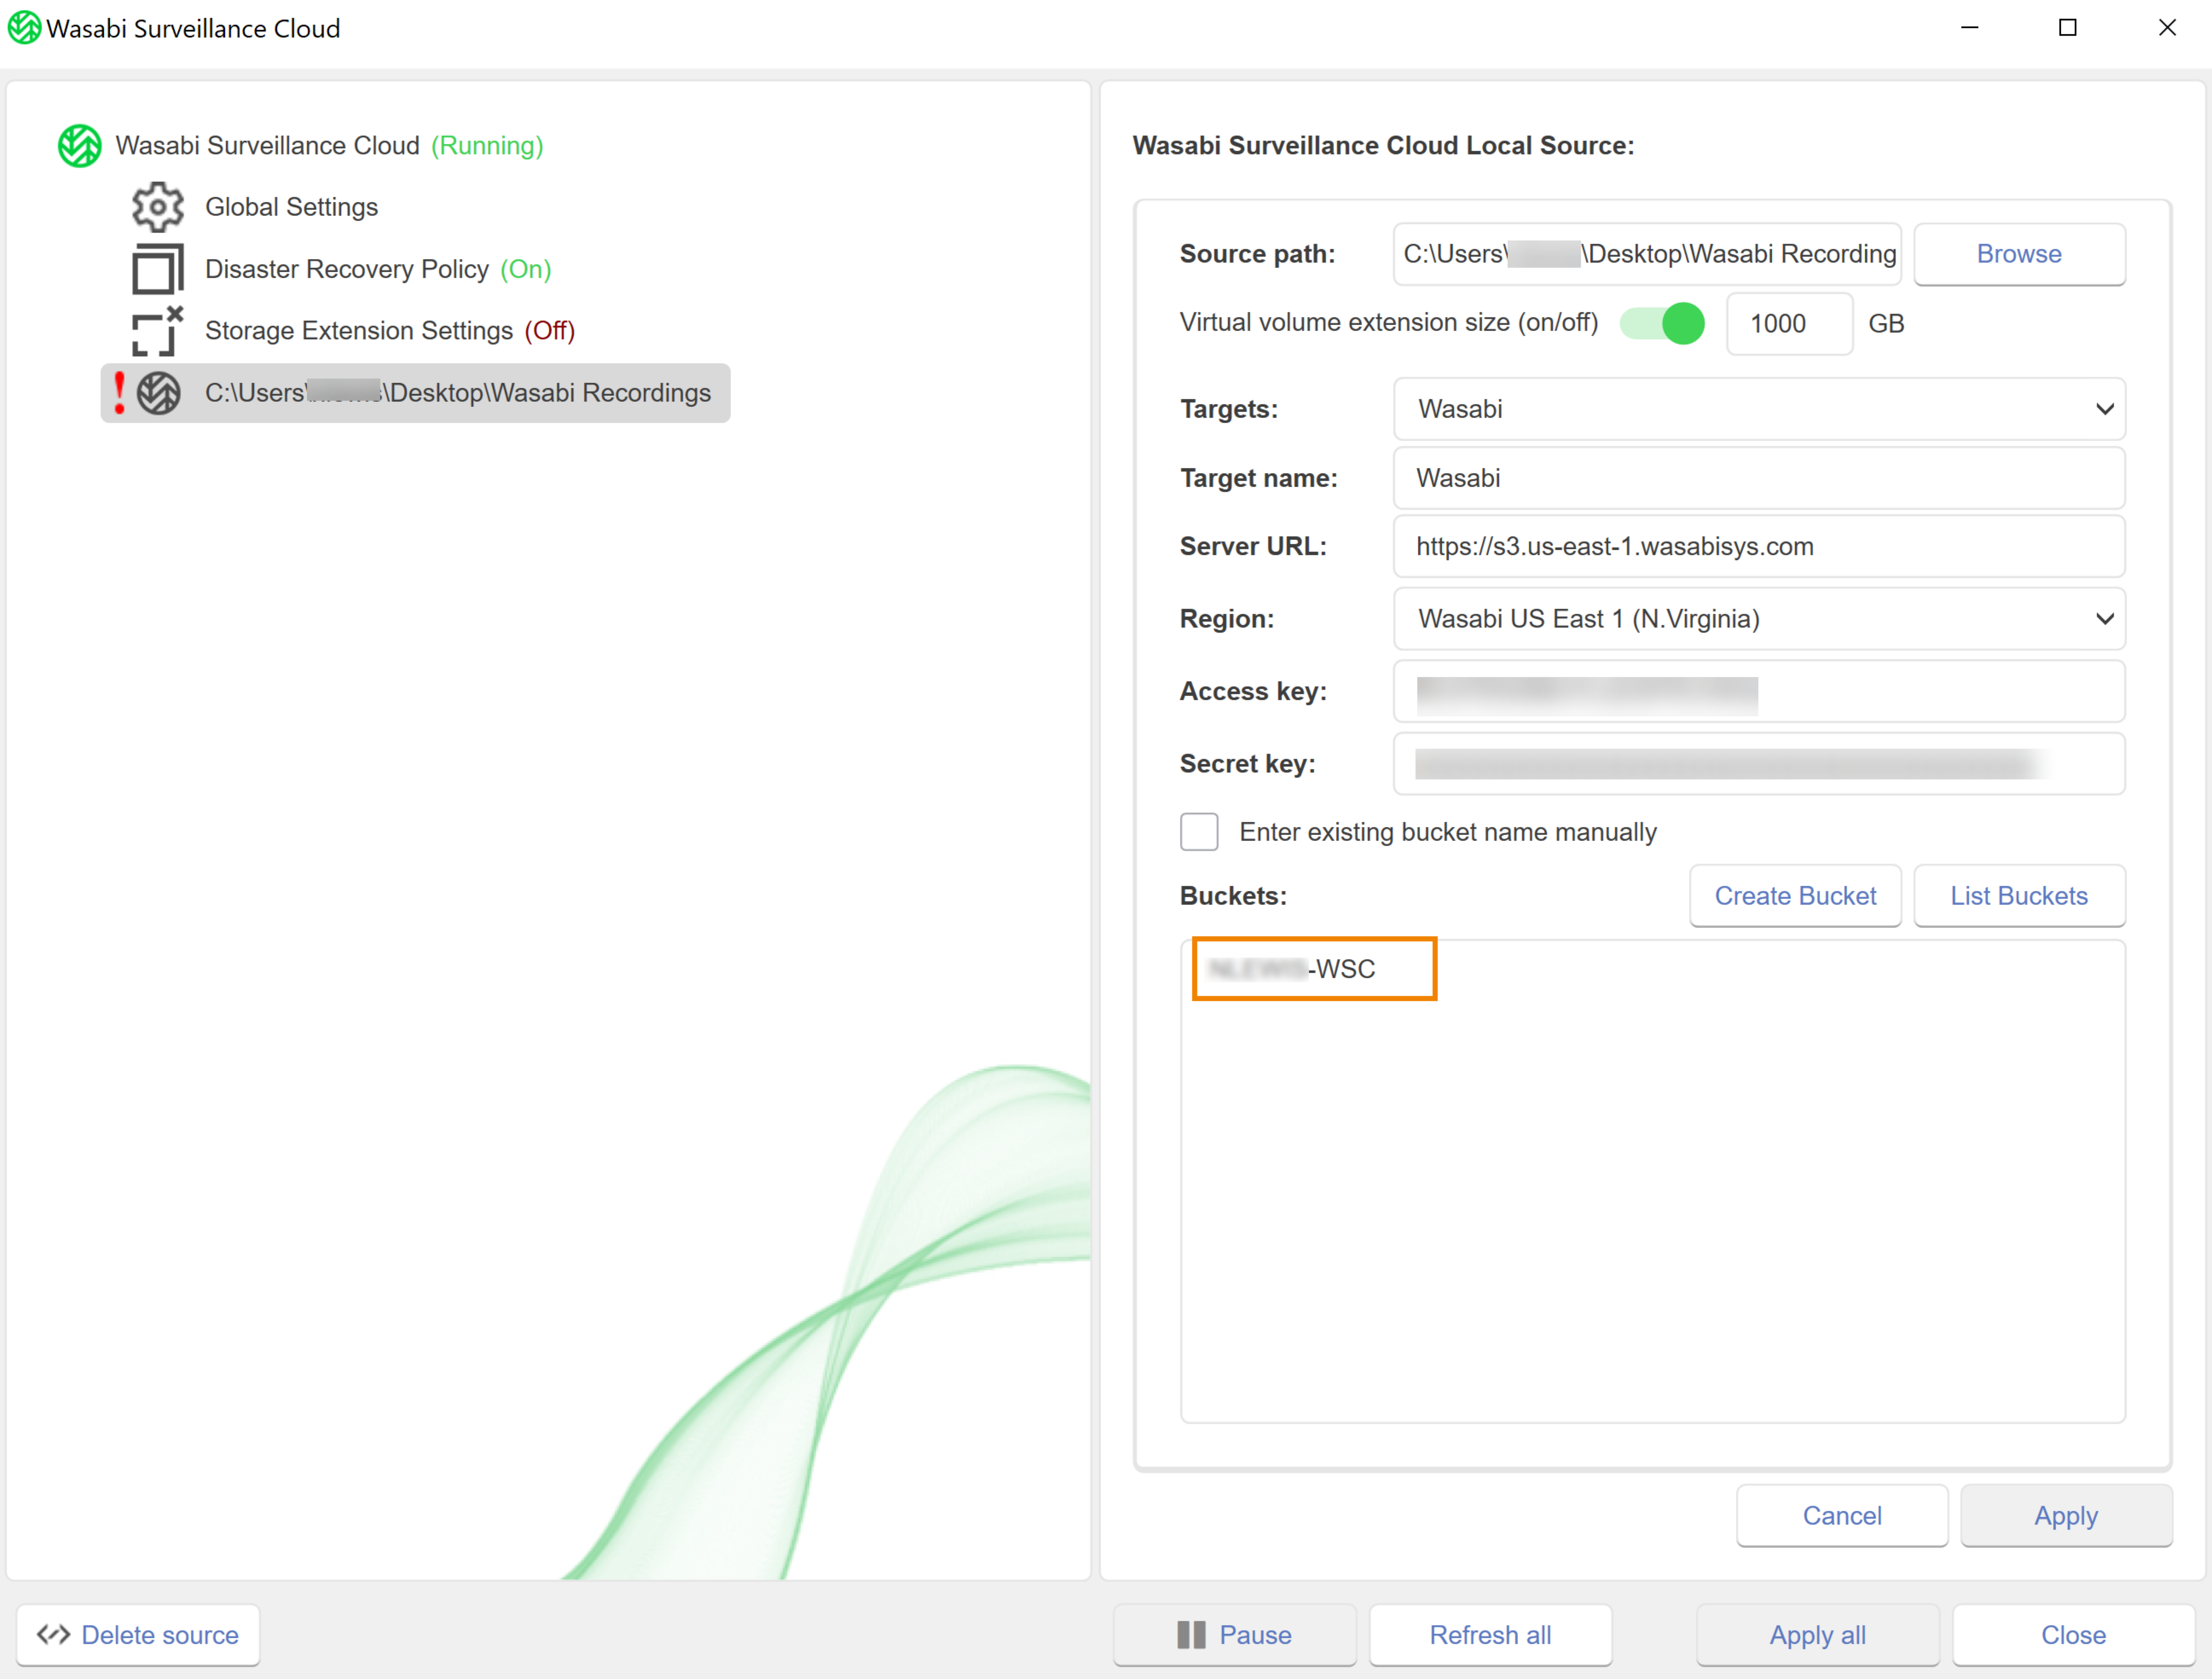Click the Storage Extension Settings icon

tap(158, 331)
